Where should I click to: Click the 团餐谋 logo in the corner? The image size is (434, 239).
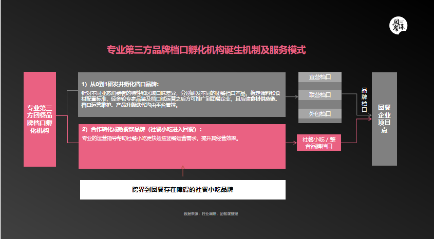[x=398, y=26]
